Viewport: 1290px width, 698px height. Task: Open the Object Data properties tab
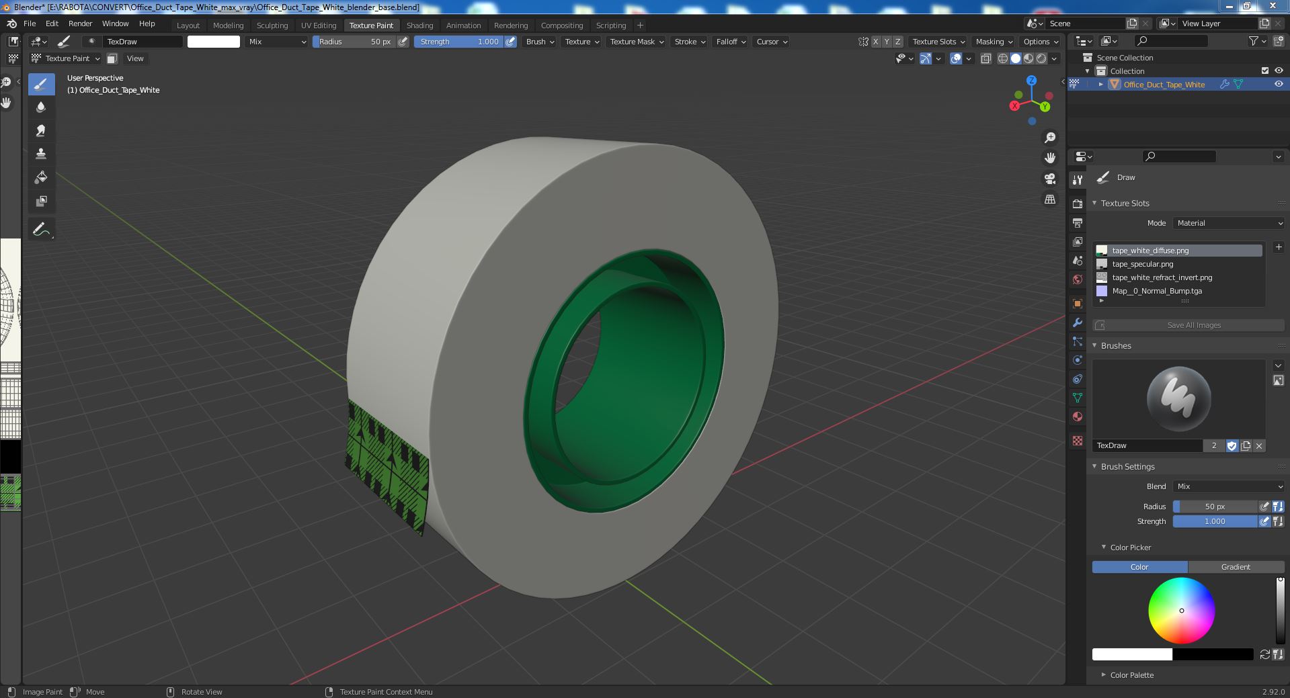pos(1078,398)
